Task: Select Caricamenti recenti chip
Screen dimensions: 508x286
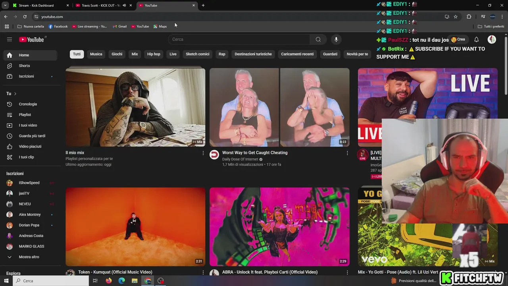Action: (297, 54)
